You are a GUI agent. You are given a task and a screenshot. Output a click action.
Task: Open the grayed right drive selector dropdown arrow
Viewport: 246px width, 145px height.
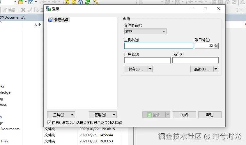[x=162, y=2]
